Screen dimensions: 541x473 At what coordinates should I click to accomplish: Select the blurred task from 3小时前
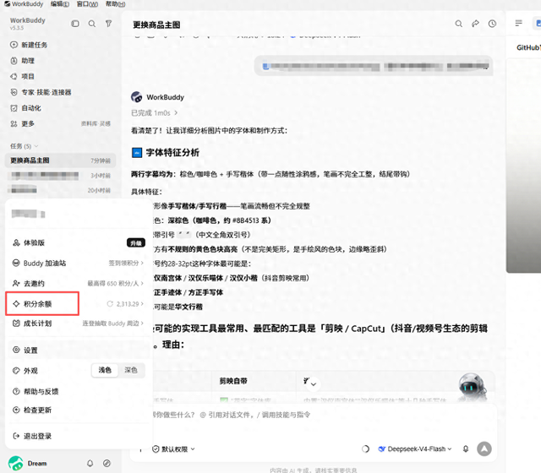pyautogui.click(x=60, y=176)
